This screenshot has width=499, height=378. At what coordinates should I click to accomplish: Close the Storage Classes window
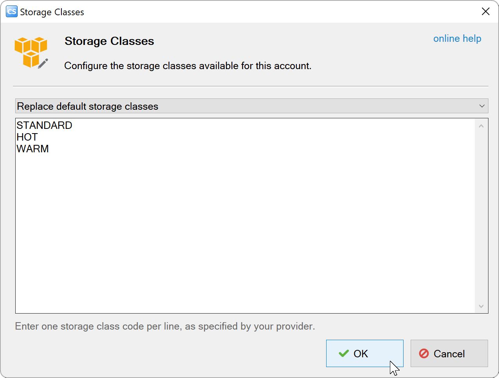[486, 12]
